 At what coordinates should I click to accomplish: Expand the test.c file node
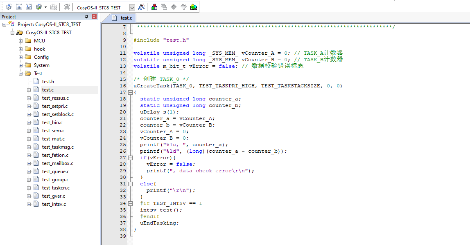pyautogui.click(x=29, y=90)
